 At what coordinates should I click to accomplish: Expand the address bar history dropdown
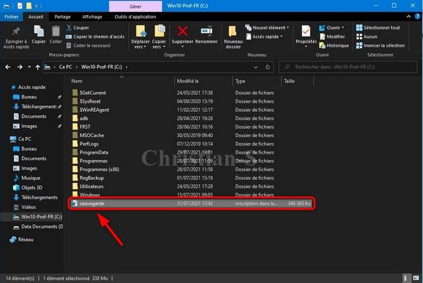(x=256, y=67)
